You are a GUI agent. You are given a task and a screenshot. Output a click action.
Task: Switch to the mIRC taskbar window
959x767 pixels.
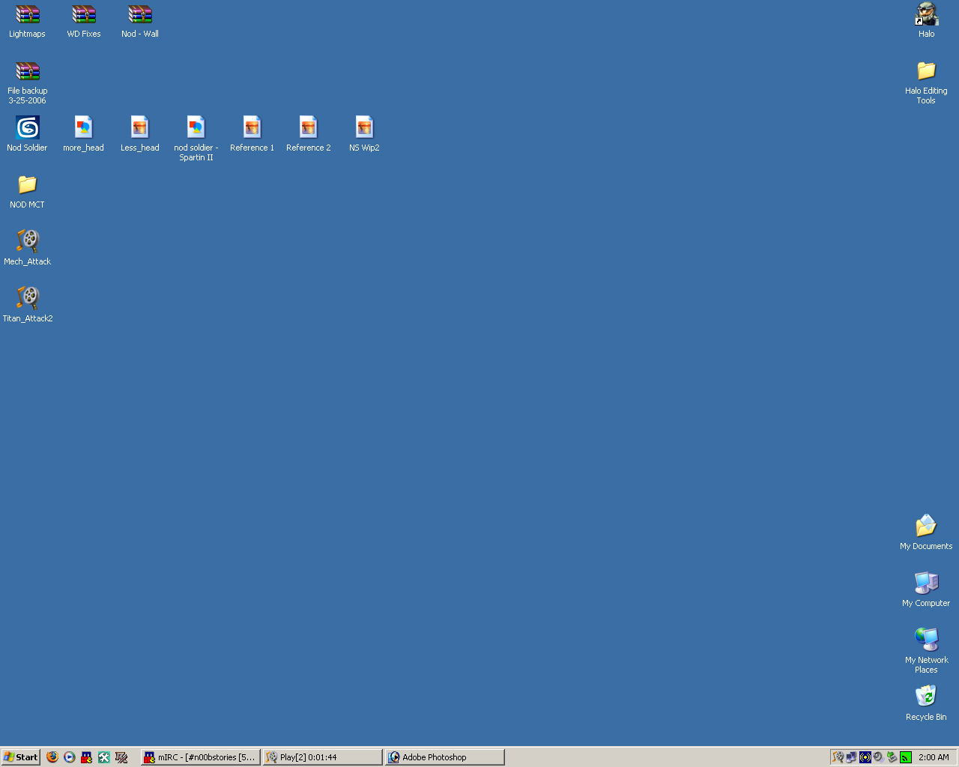coord(201,757)
